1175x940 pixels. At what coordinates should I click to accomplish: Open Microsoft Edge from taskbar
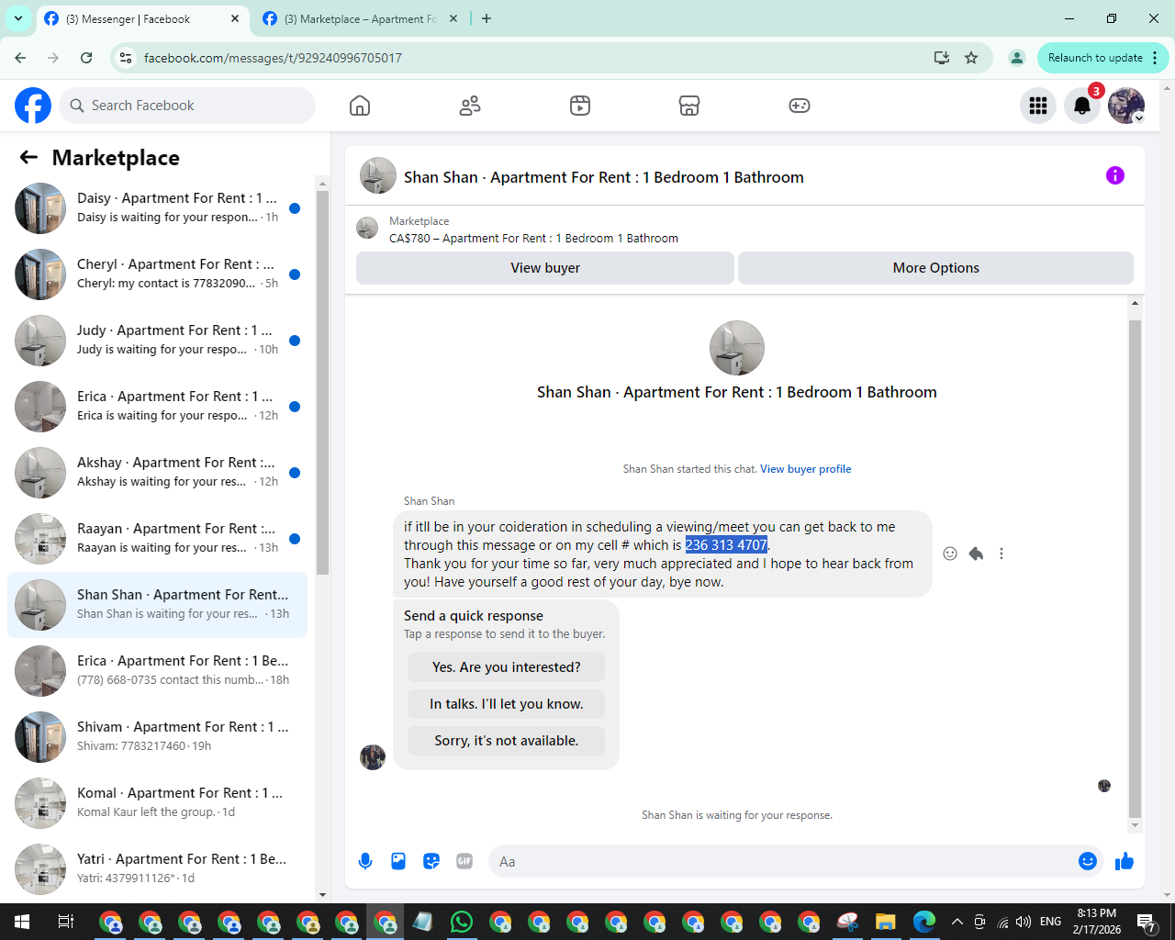pyautogui.click(x=924, y=922)
